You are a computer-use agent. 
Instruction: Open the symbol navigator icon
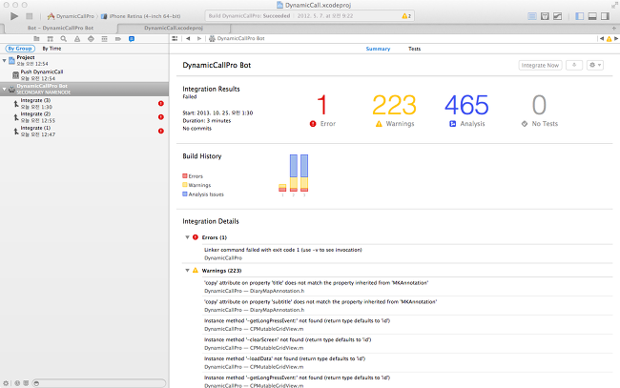pos(50,39)
